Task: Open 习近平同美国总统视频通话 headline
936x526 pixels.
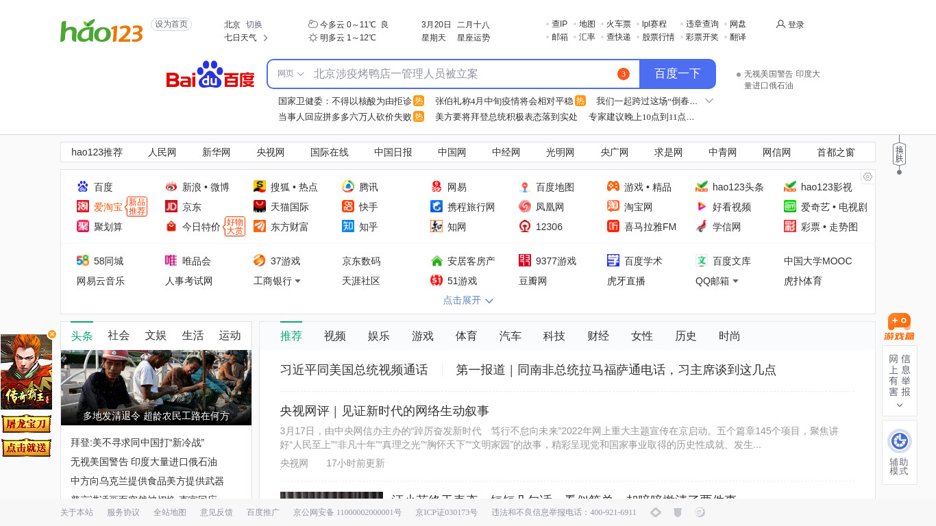Action: (354, 370)
